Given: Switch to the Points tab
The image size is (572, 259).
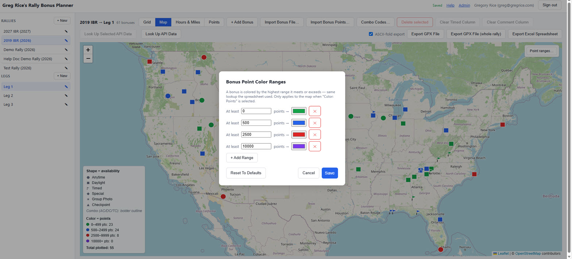Looking at the screenshot, I should [x=214, y=22].
